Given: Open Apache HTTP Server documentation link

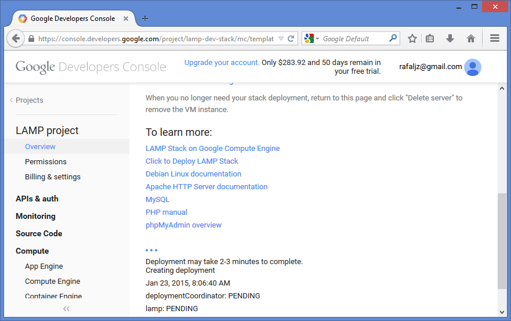Looking at the screenshot, I should [206, 186].
